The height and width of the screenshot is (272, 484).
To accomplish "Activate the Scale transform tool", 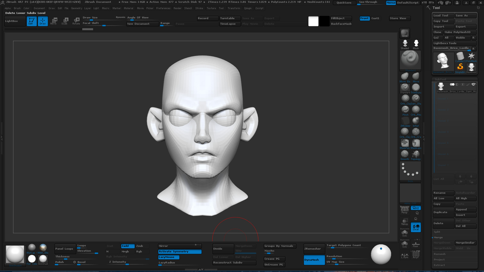I will coord(64,21).
